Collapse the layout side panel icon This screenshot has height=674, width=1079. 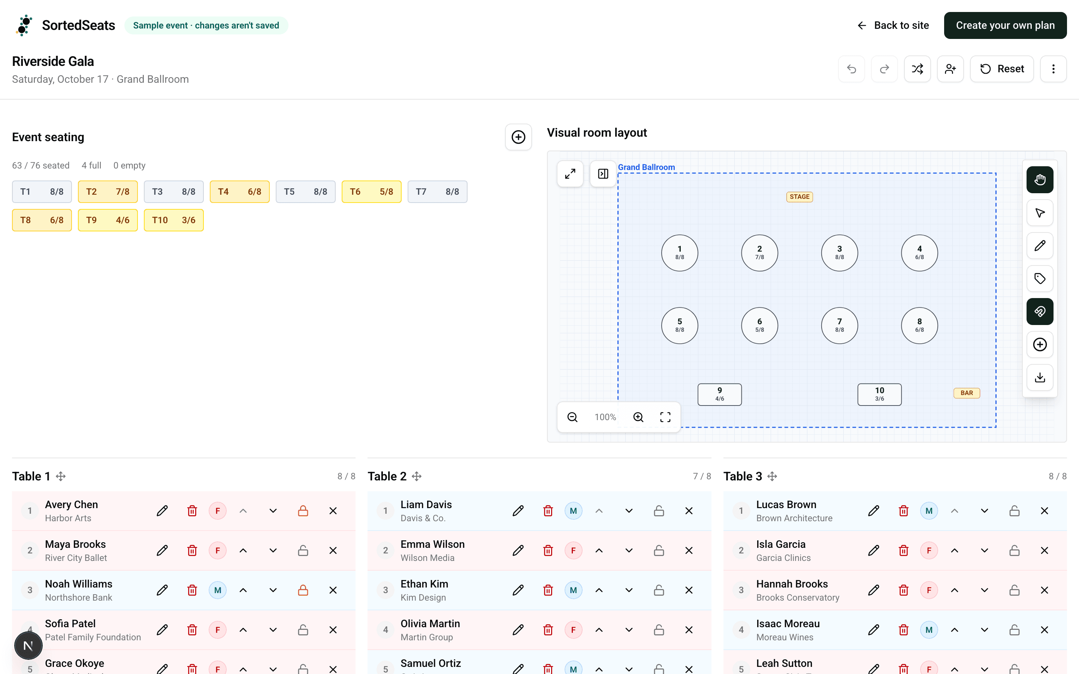(603, 173)
